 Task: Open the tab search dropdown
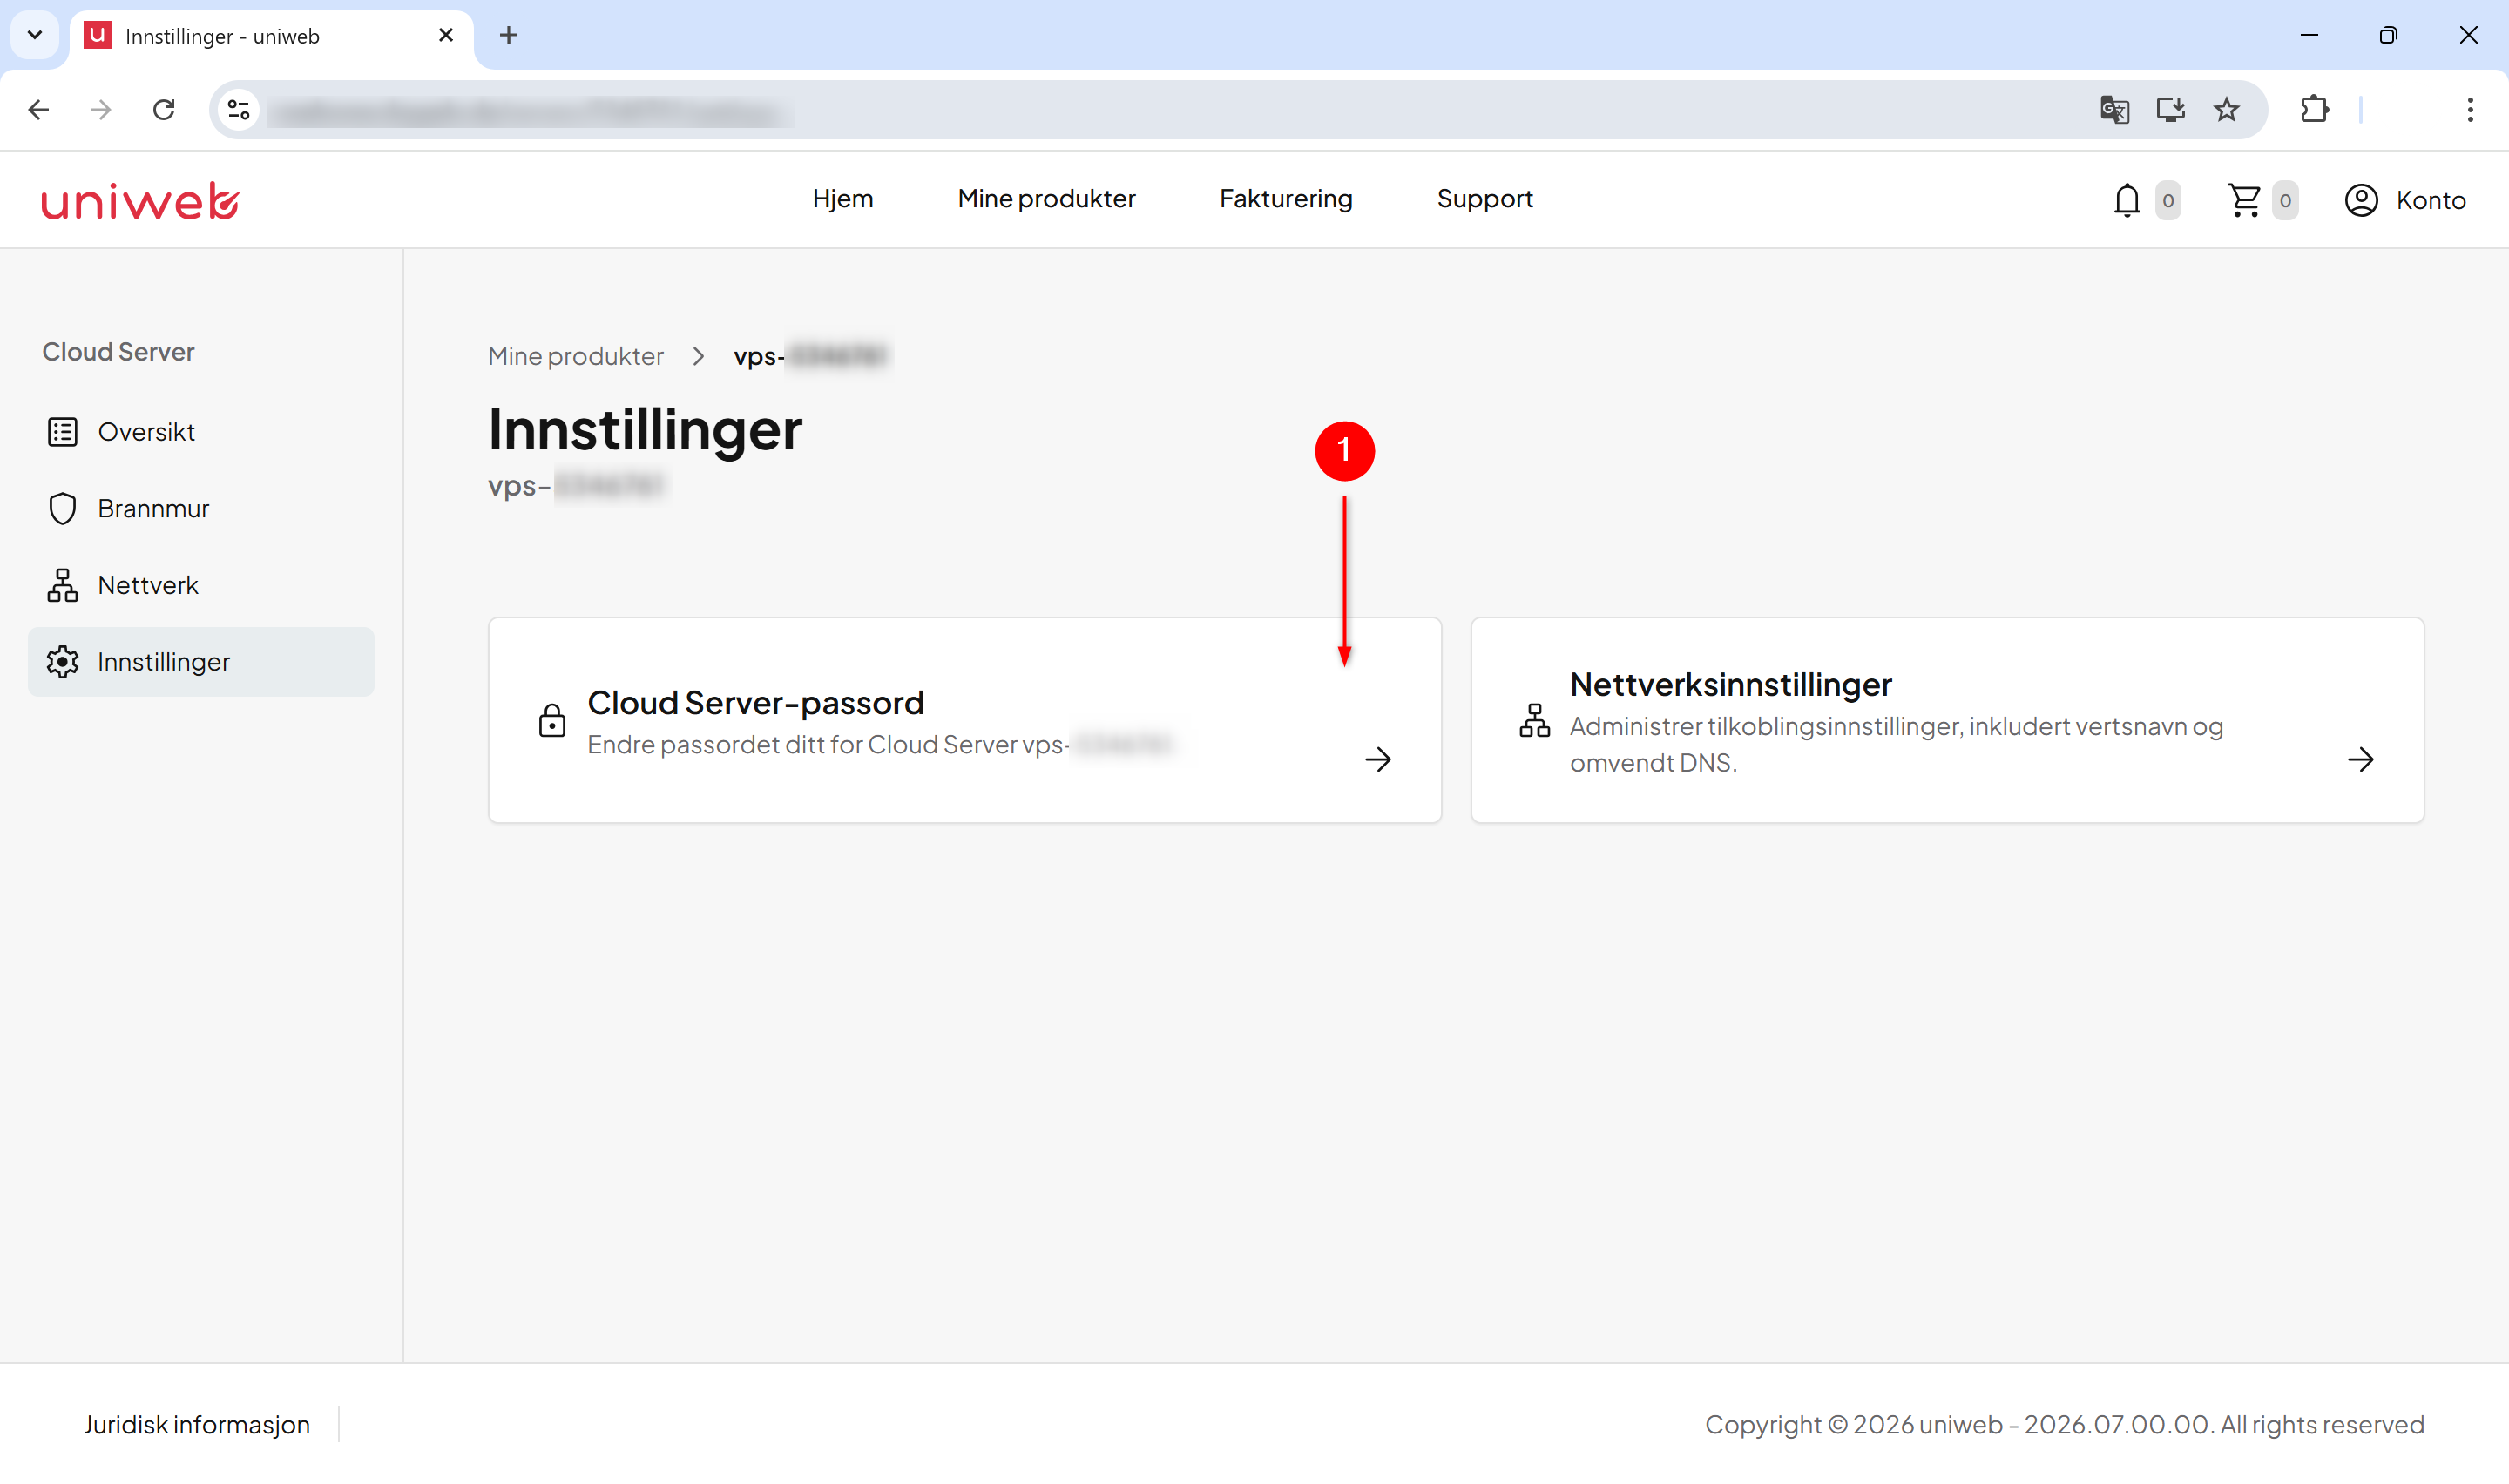click(35, 36)
